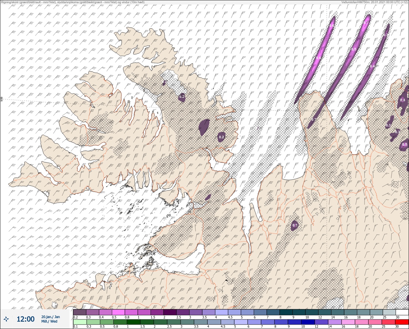Click the 'Mið./ Wed' weekday text

50,321
